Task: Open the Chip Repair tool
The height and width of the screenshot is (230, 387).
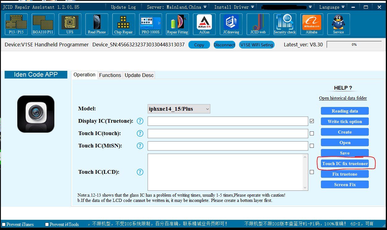Action: coord(124,24)
